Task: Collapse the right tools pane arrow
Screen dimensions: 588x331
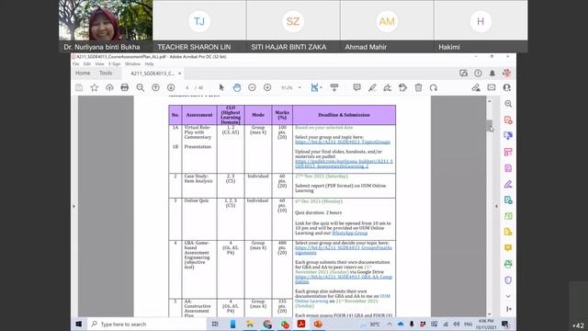Action: (x=496, y=206)
